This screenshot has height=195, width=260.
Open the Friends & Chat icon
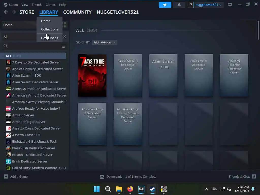pyautogui.click(x=254, y=176)
